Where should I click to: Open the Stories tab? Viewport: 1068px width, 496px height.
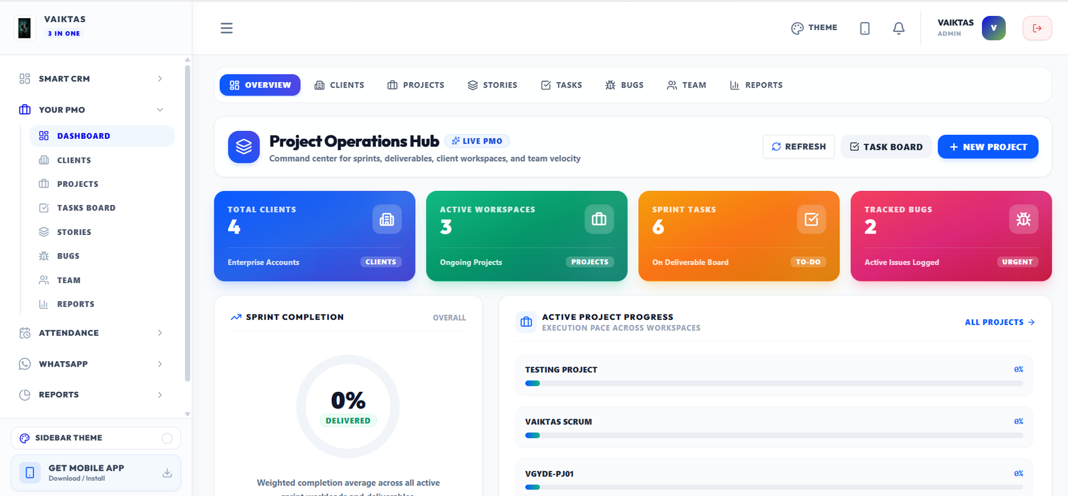[493, 85]
